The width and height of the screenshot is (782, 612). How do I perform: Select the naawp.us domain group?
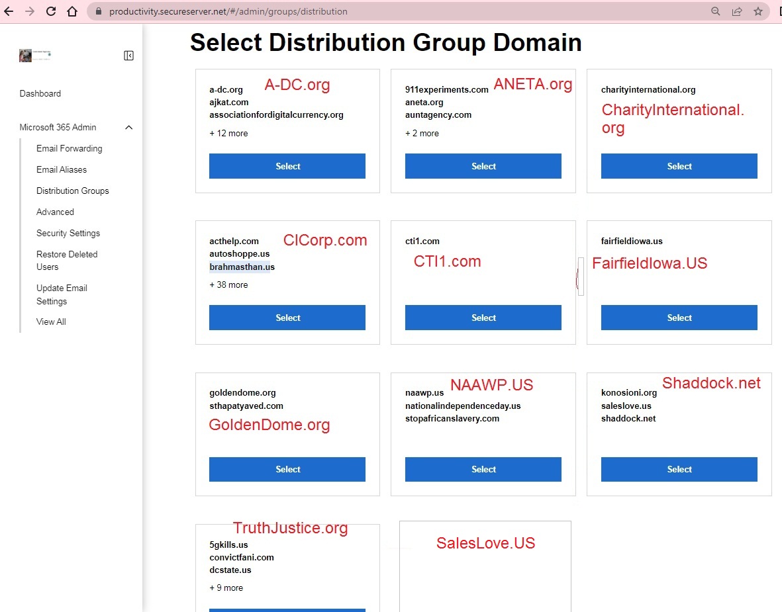(483, 469)
